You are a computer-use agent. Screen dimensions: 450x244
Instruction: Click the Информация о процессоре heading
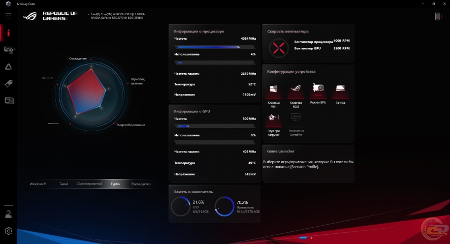tap(199, 32)
